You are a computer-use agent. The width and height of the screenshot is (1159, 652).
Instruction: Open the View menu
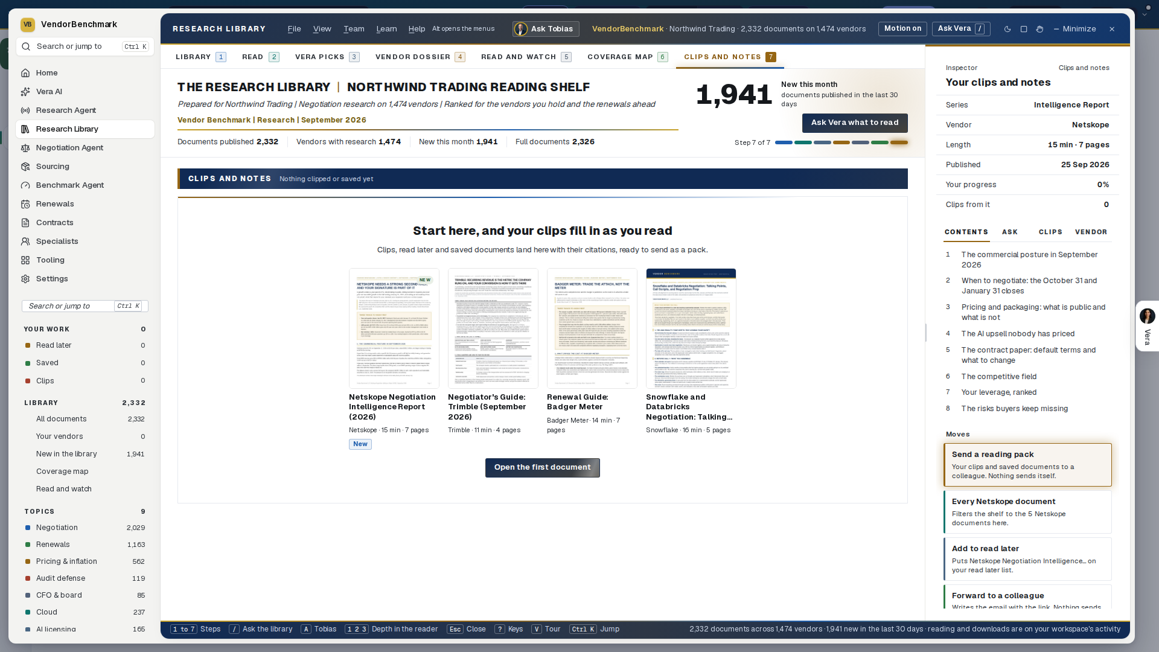pyautogui.click(x=322, y=29)
